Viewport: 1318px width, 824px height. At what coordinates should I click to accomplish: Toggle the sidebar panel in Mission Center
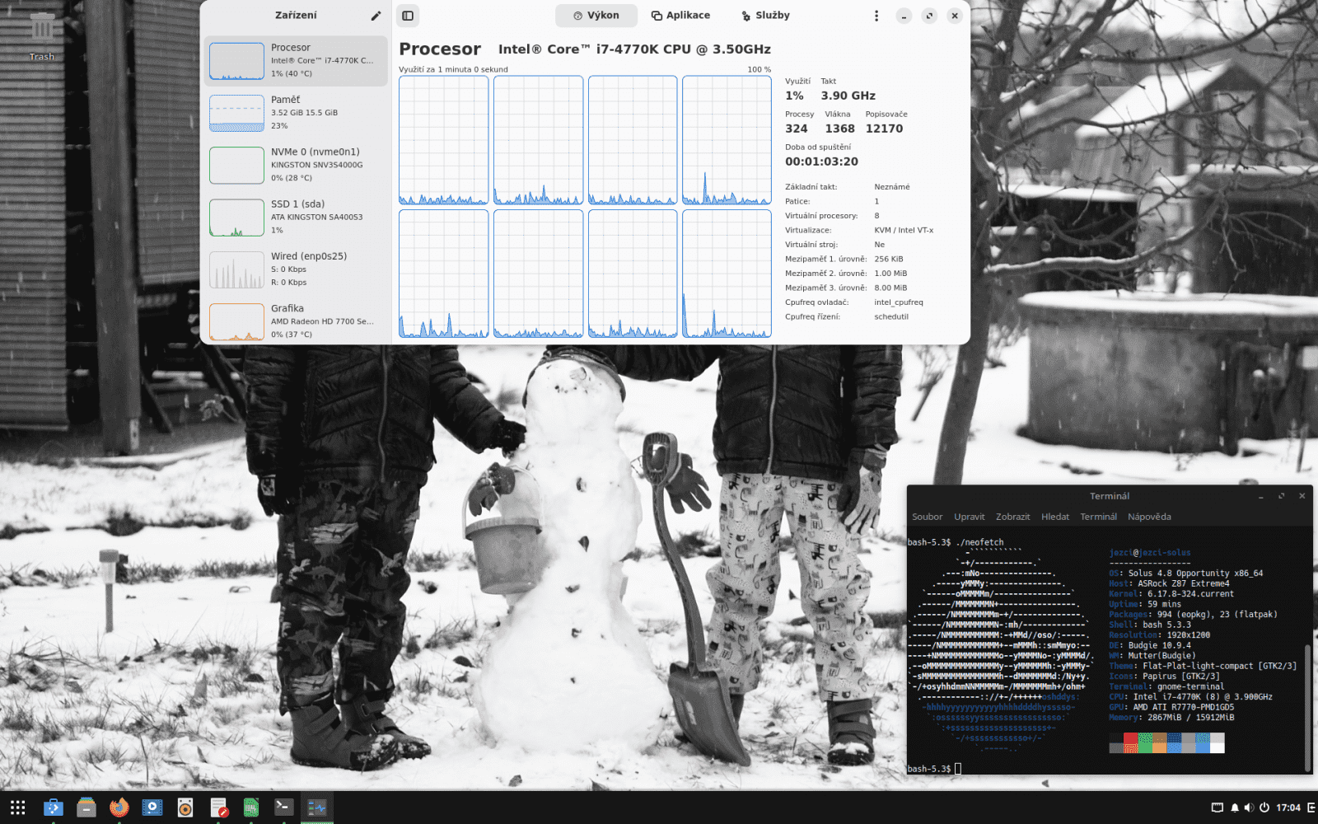407,15
